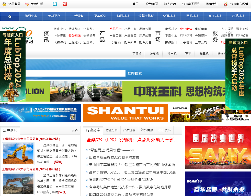Select 二手设备 navigation item
The height and width of the screenshot is (196, 251).
tap(77, 16)
